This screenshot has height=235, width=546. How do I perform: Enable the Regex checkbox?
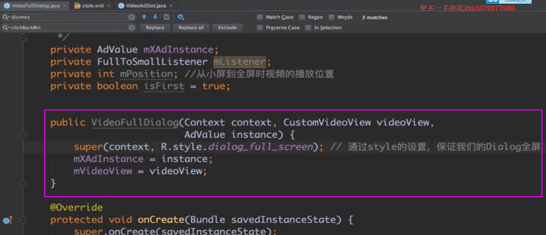click(x=302, y=17)
